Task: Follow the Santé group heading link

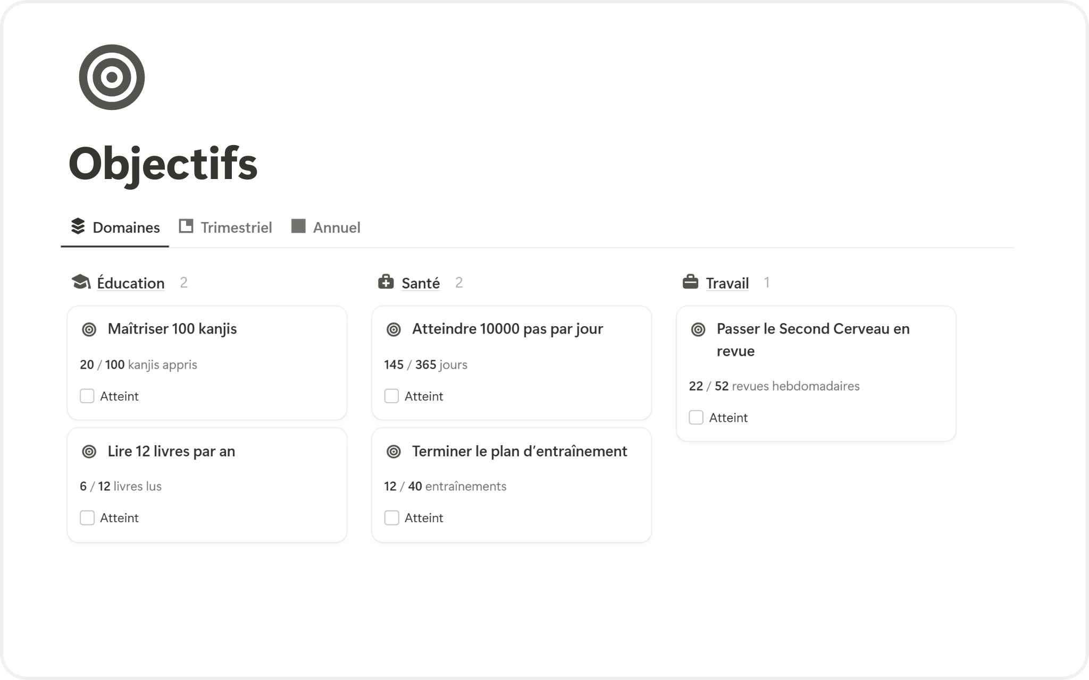Action: pyautogui.click(x=421, y=283)
